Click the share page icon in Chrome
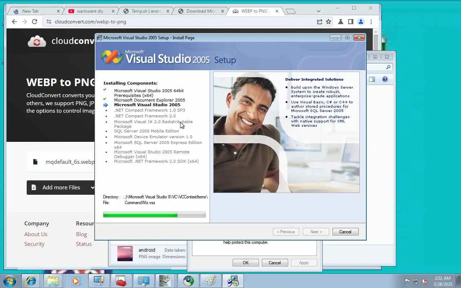 pyautogui.click(x=319, y=22)
